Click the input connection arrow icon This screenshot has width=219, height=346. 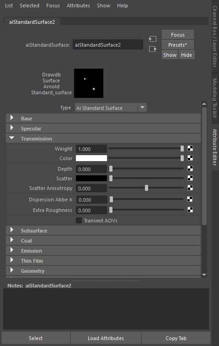[x=153, y=39]
